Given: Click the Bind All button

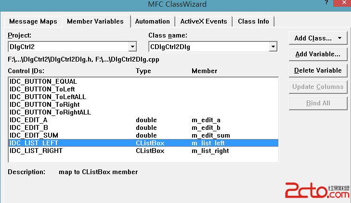Looking at the screenshot, I should (318, 103).
